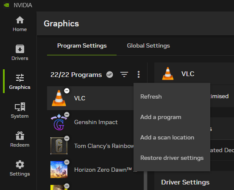Open the filter programs icon

(124, 74)
